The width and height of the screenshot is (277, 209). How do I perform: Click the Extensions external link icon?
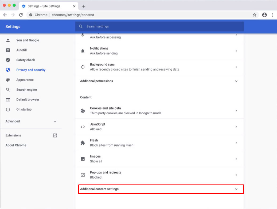[x=55, y=135]
